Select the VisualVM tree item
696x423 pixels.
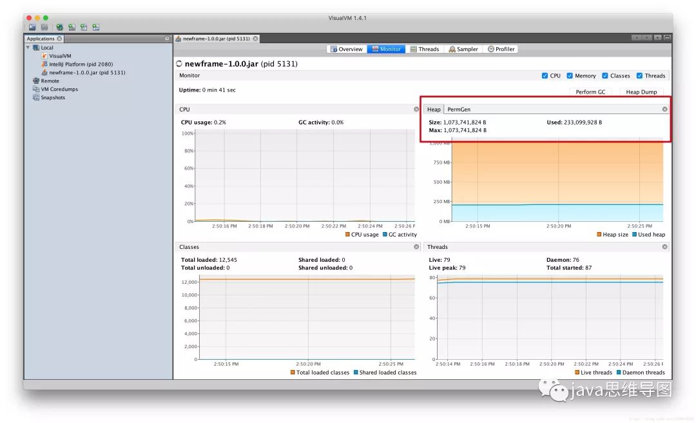[x=60, y=56]
